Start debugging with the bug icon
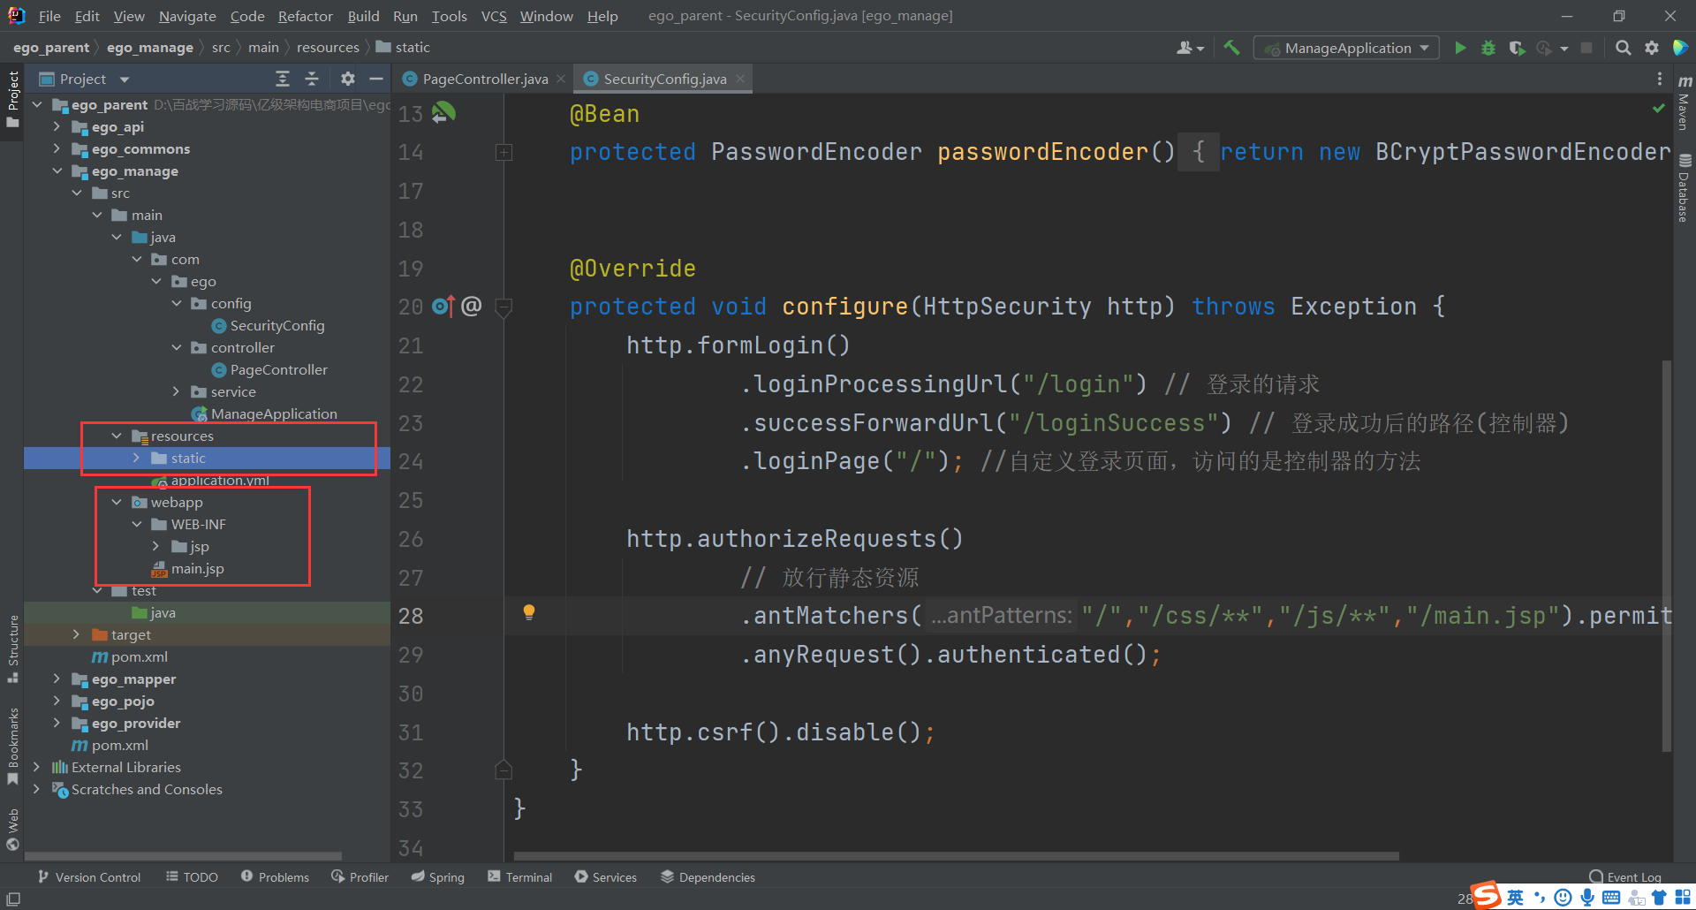Viewport: 1696px width, 910px height. [1488, 48]
